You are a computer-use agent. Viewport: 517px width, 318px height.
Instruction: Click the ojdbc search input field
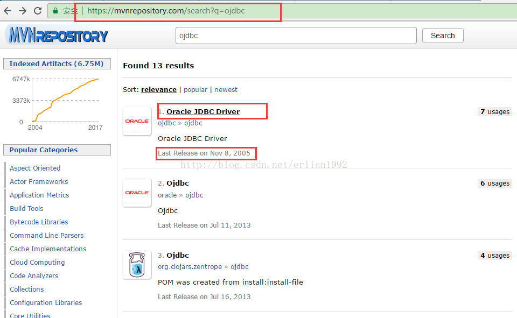click(x=296, y=36)
